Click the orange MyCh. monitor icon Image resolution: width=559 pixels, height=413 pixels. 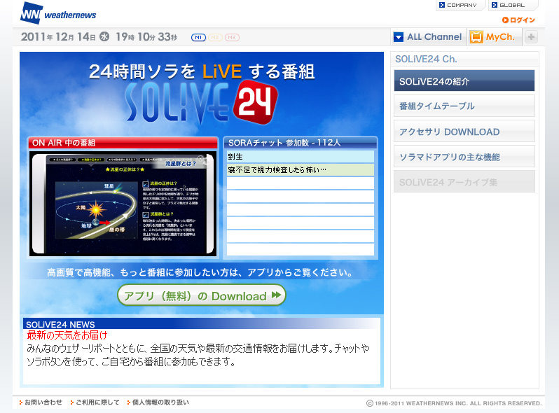476,36
